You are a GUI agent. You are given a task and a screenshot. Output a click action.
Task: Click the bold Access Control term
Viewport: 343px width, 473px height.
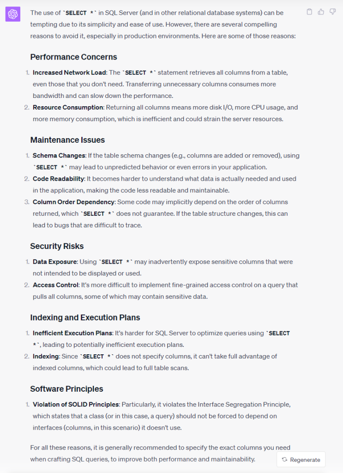(56, 285)
